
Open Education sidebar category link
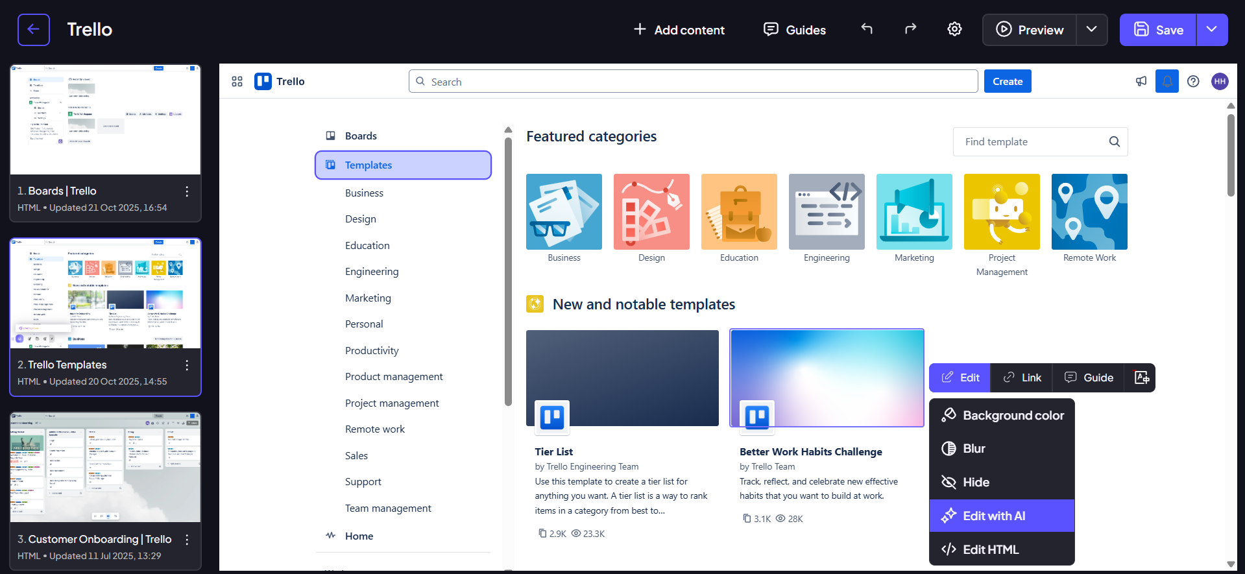click(367, 246)
